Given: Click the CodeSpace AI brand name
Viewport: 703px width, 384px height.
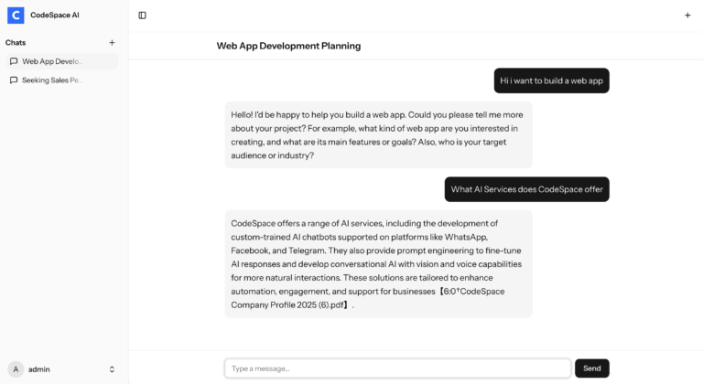Looking at the screenshot, I should click(x=55, y=16).
